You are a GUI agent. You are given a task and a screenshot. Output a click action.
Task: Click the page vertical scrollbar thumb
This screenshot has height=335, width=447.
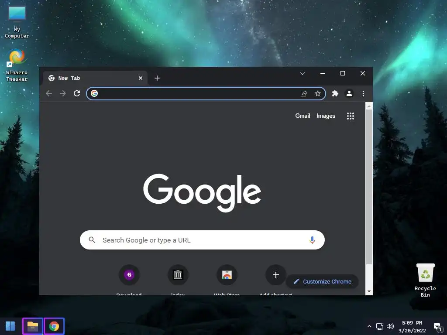(369, 187)
